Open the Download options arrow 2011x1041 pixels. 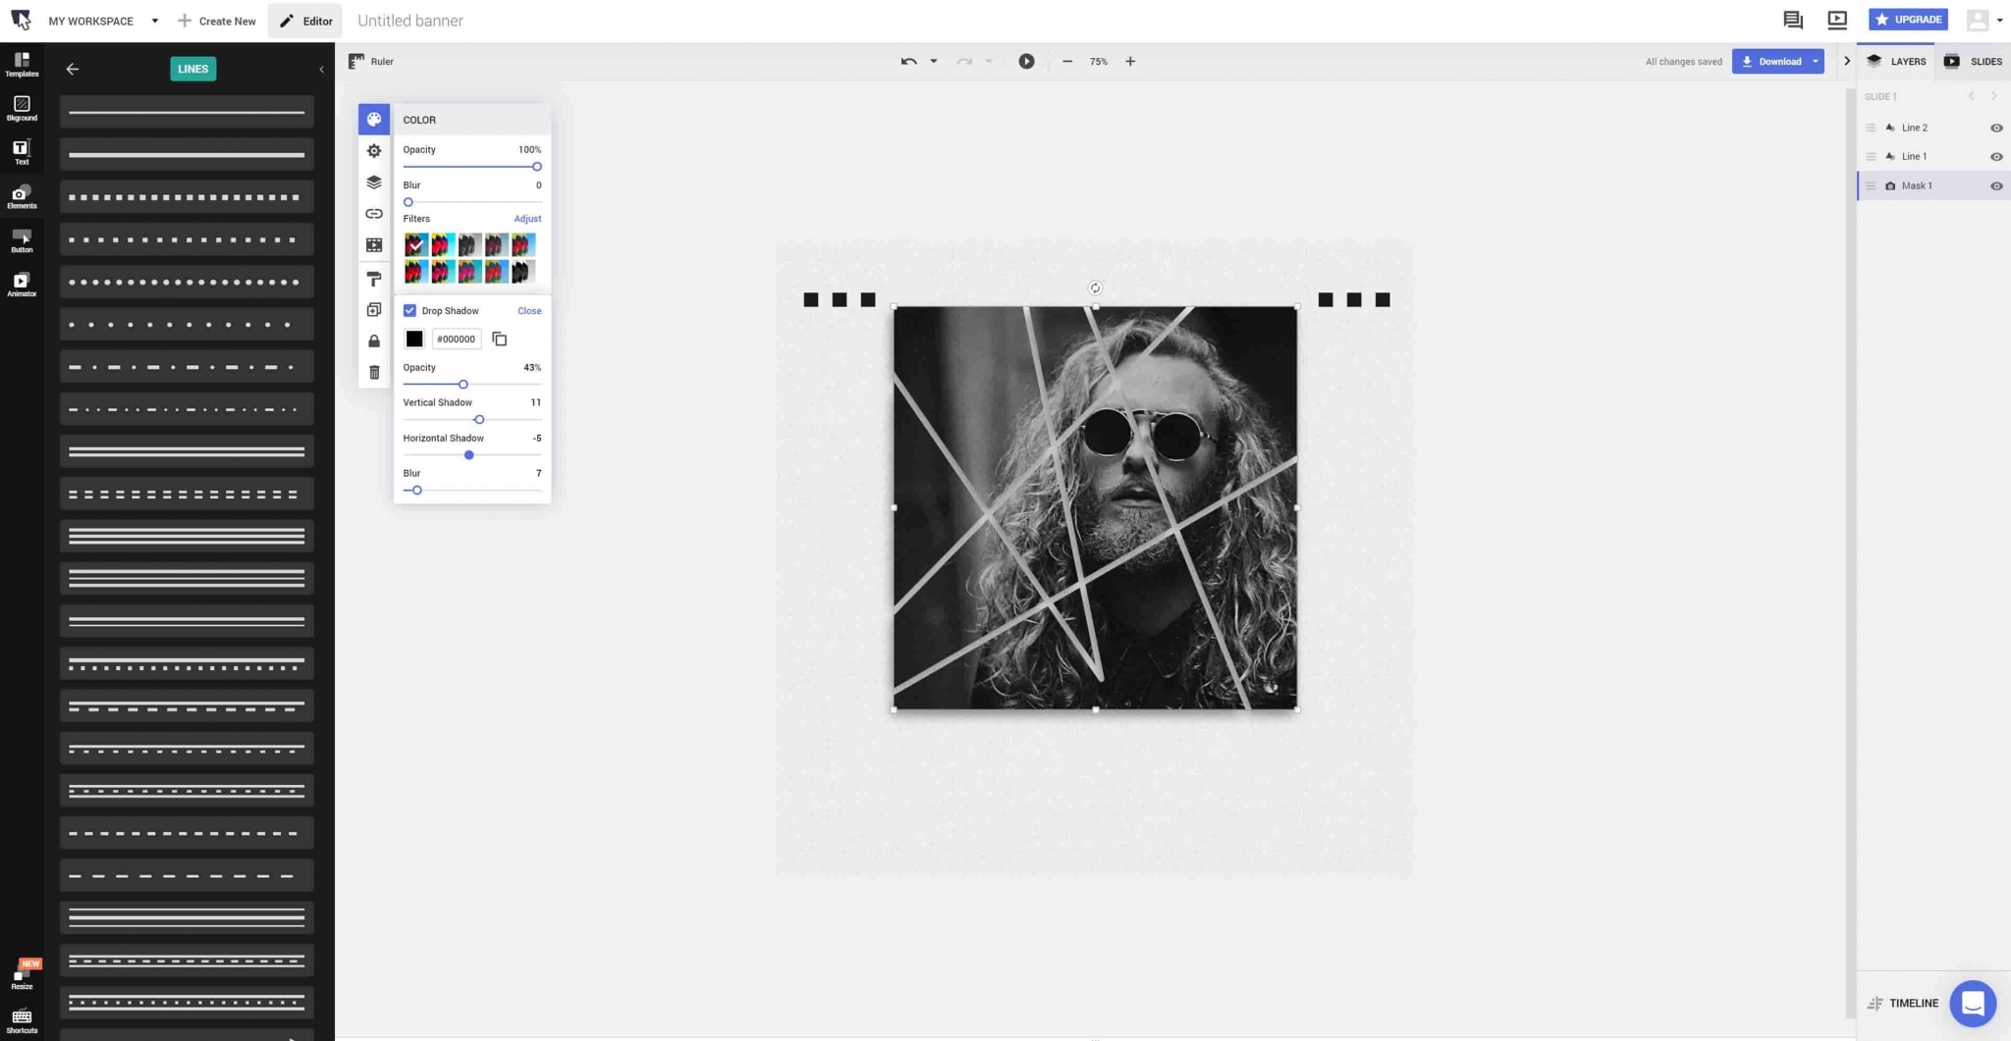(x=1816, y=62)
